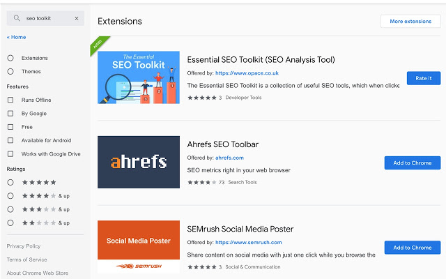
Task: Click the More extensions button
Action: tap(410, 22)
